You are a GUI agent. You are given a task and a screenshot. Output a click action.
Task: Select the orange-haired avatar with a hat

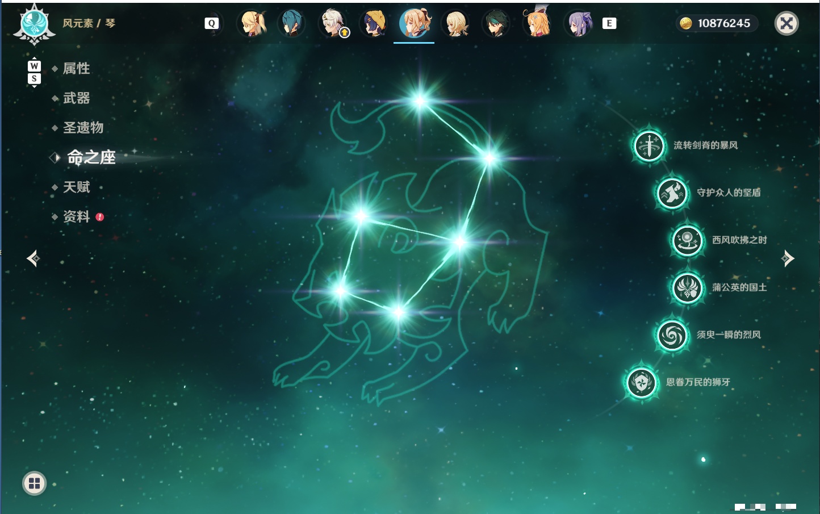click(537, 23)
